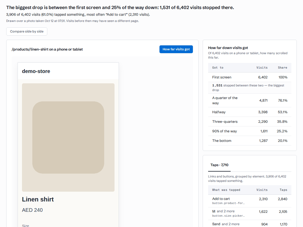Click the button.size-picker… selector text
Screen dimensions: 303x227
click(x=228, y=216)
